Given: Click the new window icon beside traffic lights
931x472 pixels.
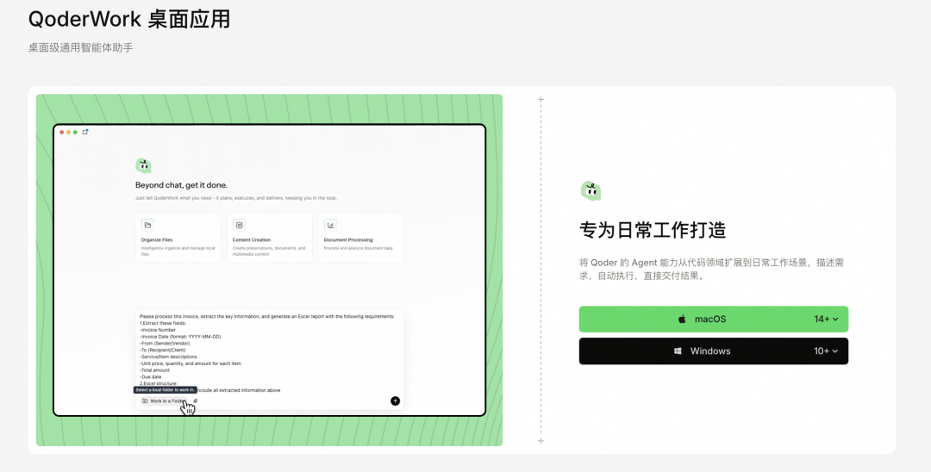Looking at the screenshot, I should (x=84, y=132).
